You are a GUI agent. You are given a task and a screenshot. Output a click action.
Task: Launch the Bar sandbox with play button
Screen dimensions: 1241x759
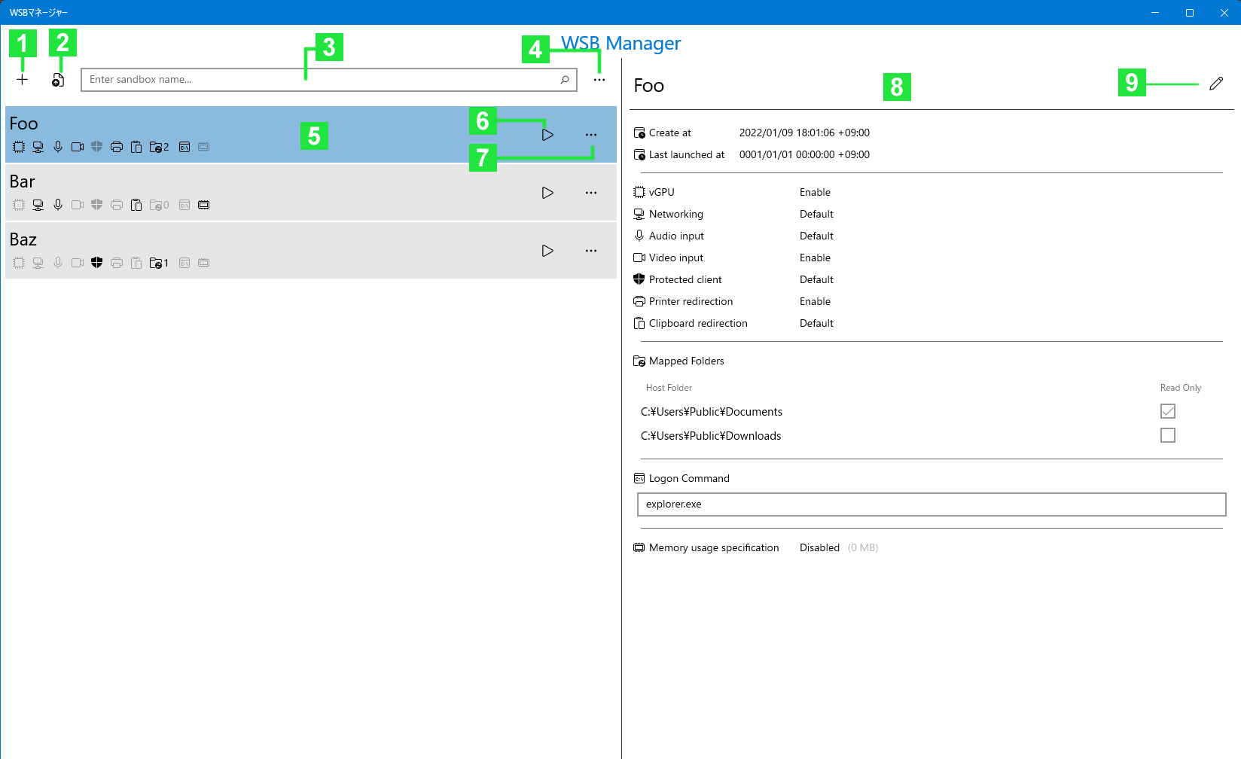[547, 193]
